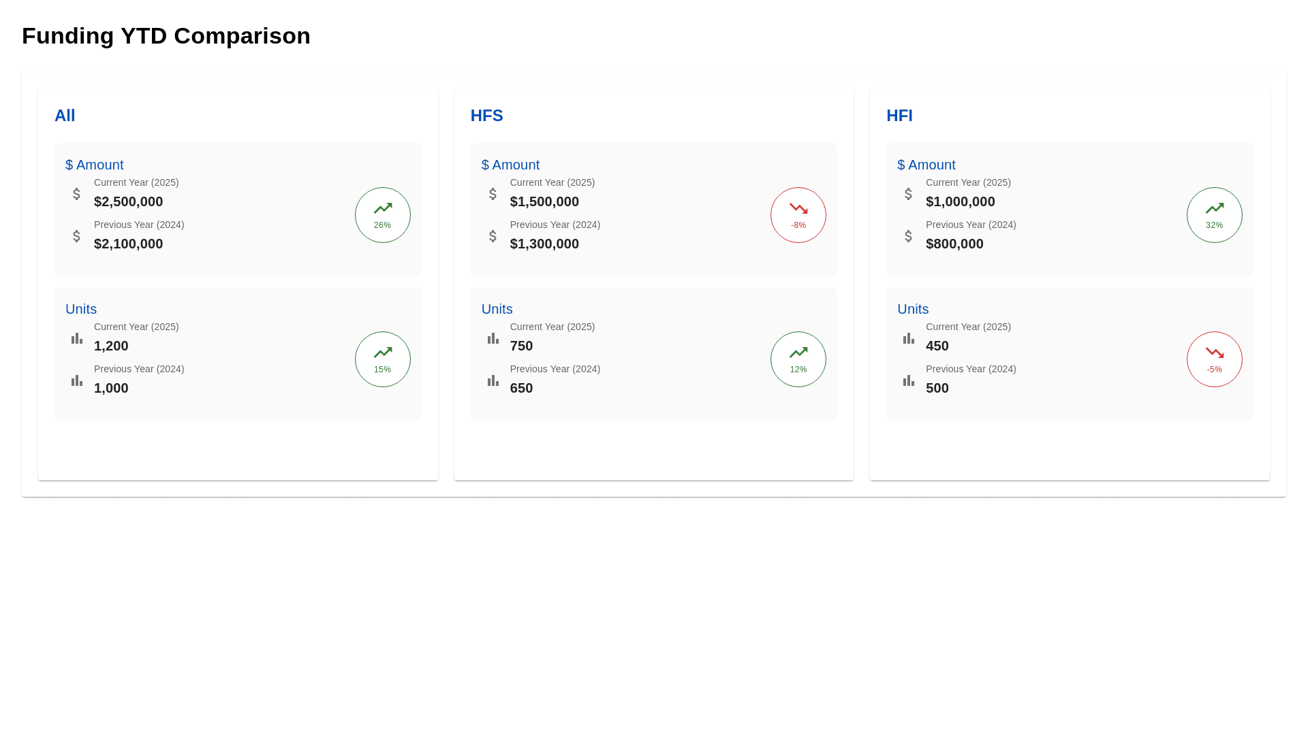Click dollar icon beside $2,500,000 value
Image resolution: width=1308 pixels, height=735 pixels.
click(x=77, y=194)
